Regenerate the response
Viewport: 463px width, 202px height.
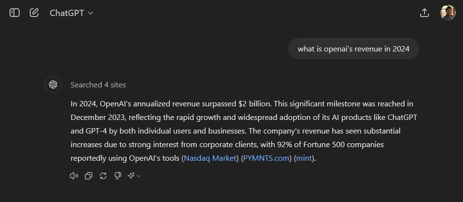[103, 176]
